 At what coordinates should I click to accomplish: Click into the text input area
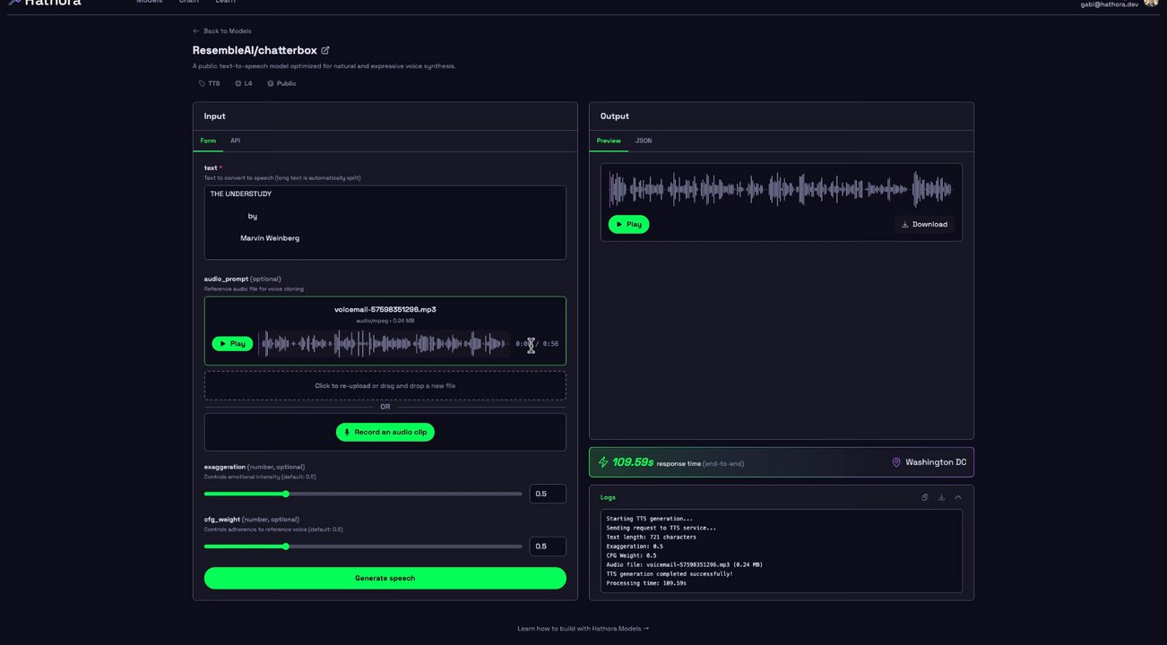coord(385,222)
